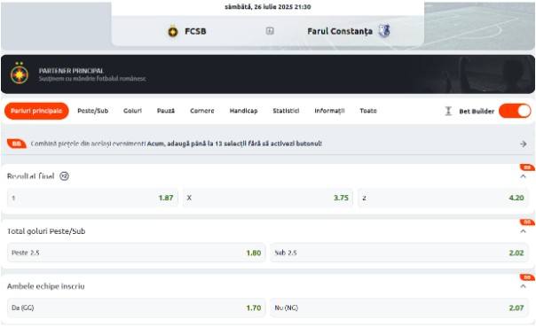
Task: Click the Partener Principal banner
Action: point(268,74)
